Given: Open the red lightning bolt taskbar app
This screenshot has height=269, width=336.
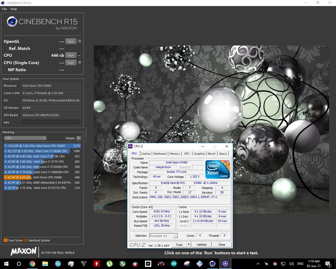Looking at the screenshot, I should pyautogui.click(x=96, y=264).
